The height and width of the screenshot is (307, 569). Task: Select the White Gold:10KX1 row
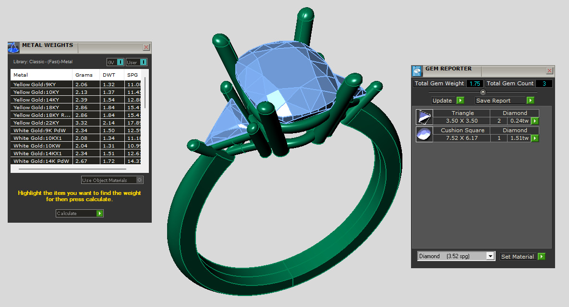click(x=76, y=138)
